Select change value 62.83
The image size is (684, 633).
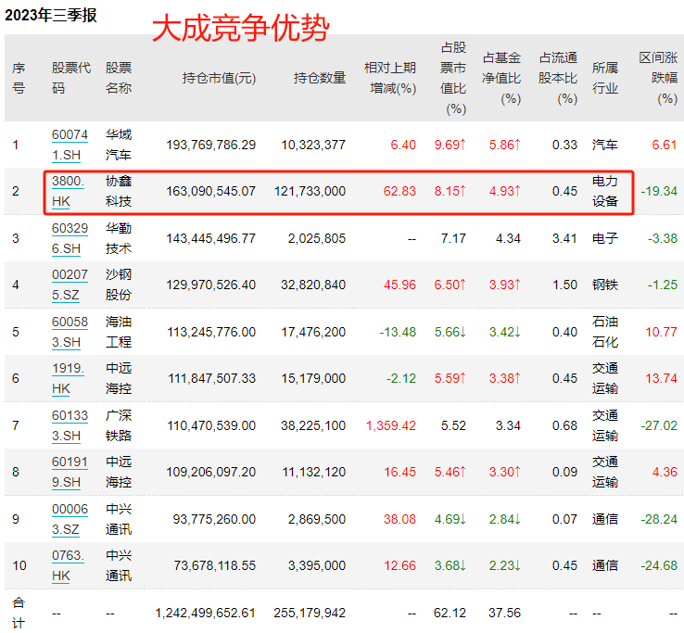pyautogui.click(x=399, y=191)
